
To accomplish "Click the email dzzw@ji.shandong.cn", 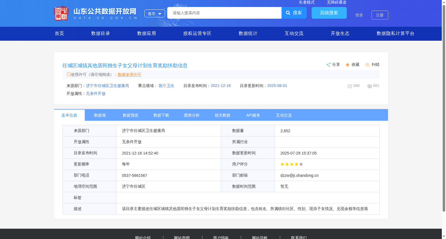I will pos(299,175).
